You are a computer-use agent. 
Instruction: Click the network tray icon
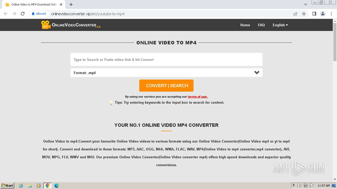pyautogui.click(x=306, y=186)
